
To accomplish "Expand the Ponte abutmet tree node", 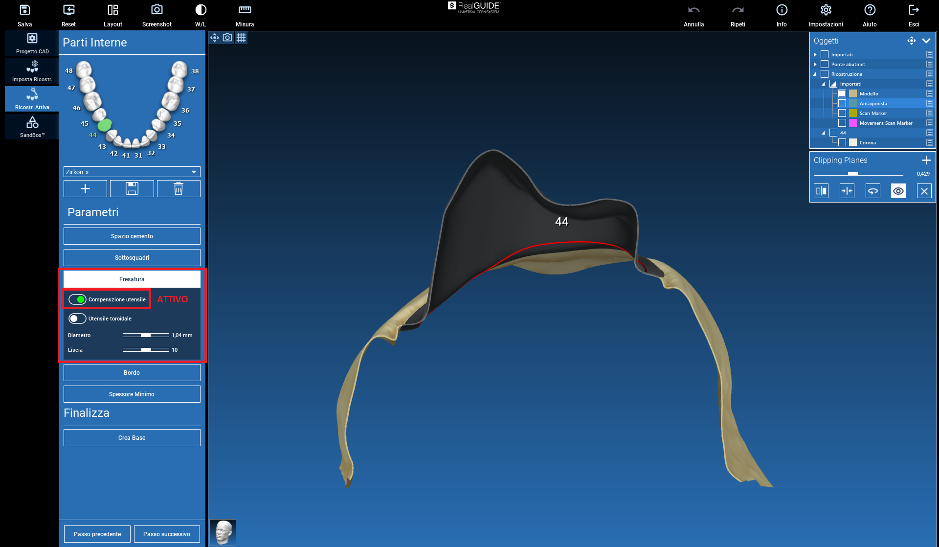I will [815, 64].
